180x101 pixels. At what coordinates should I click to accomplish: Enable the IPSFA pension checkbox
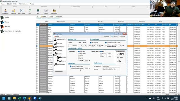[79, 56]
